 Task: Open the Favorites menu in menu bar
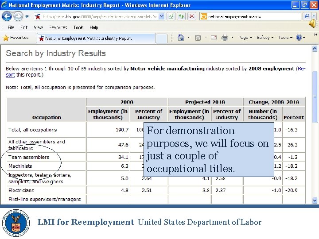[58, 27]
